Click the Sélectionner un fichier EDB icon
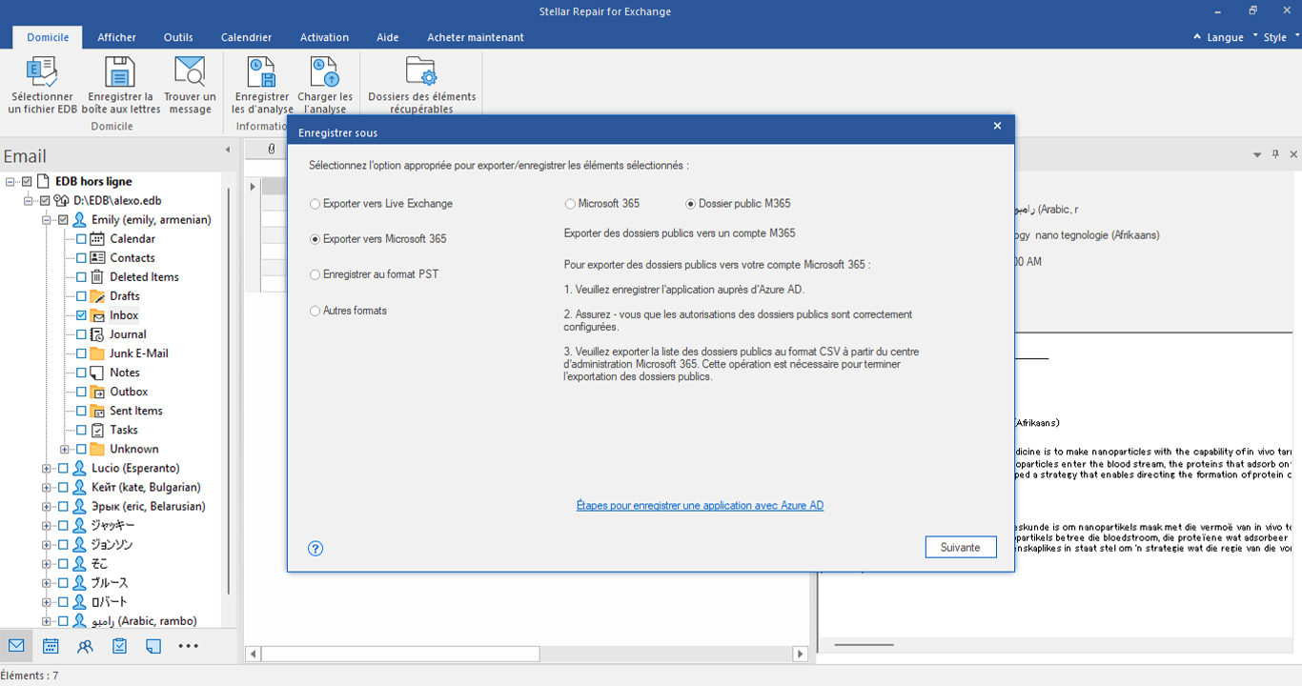 point(42,72)
